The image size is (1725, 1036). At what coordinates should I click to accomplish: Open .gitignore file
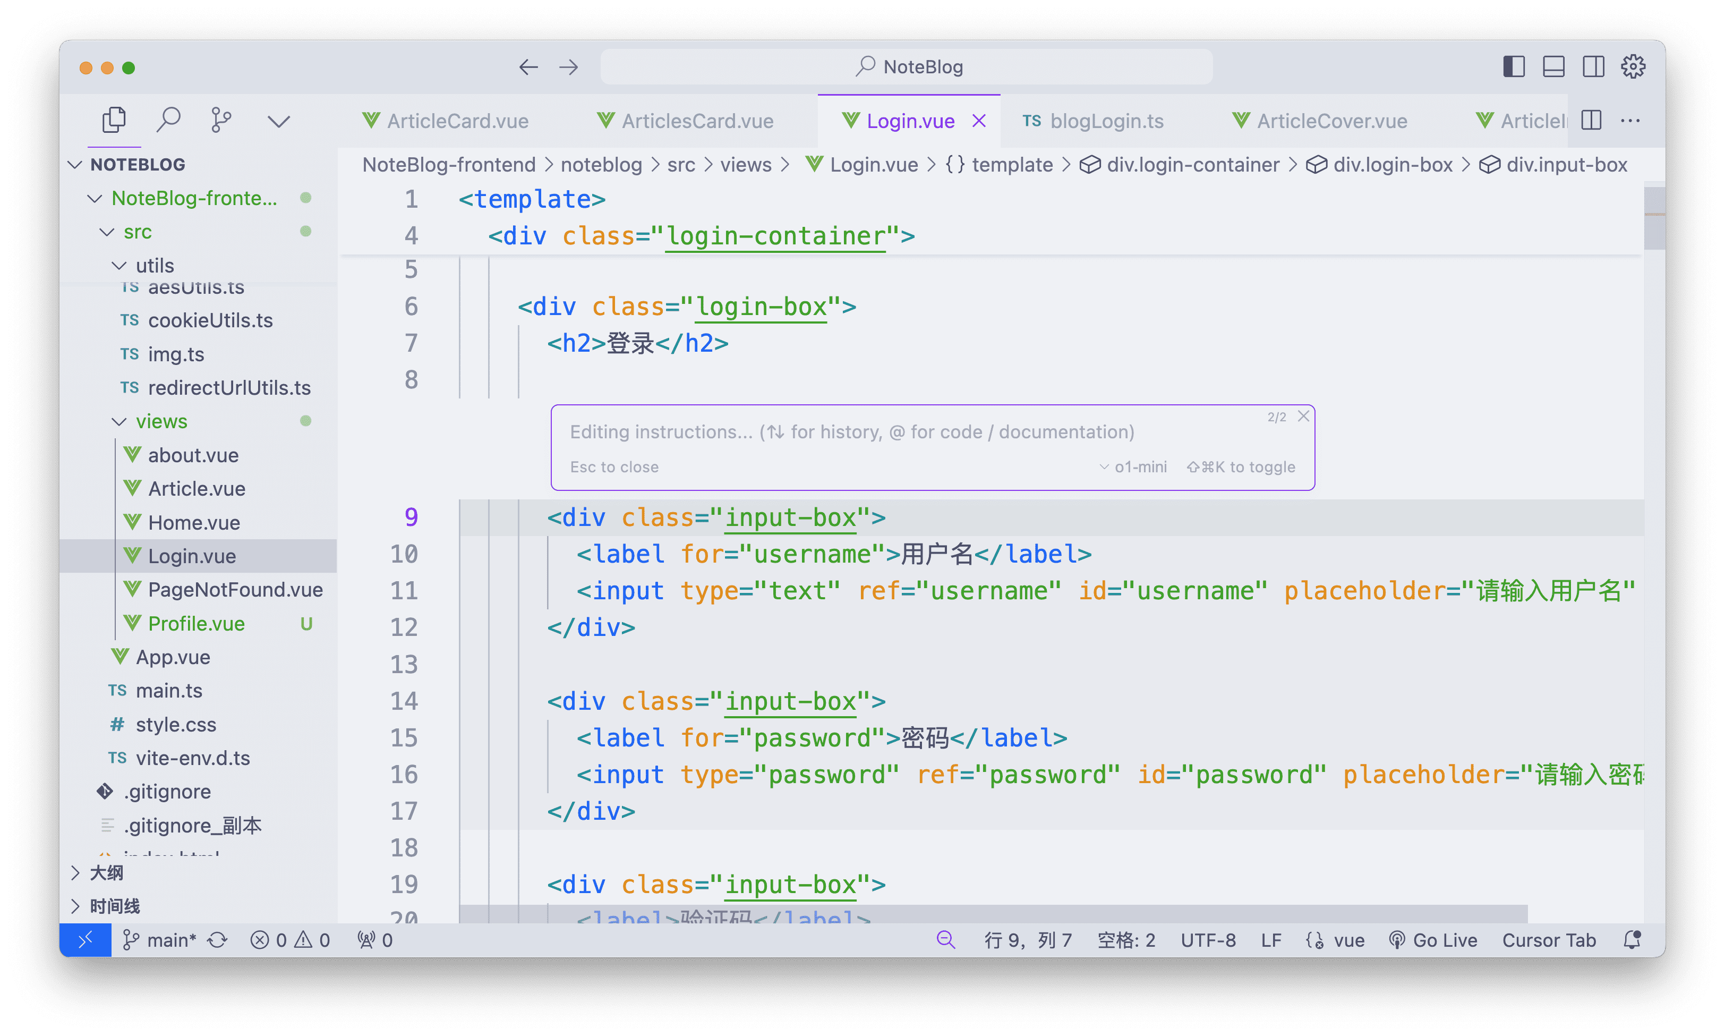pos(198,792)
